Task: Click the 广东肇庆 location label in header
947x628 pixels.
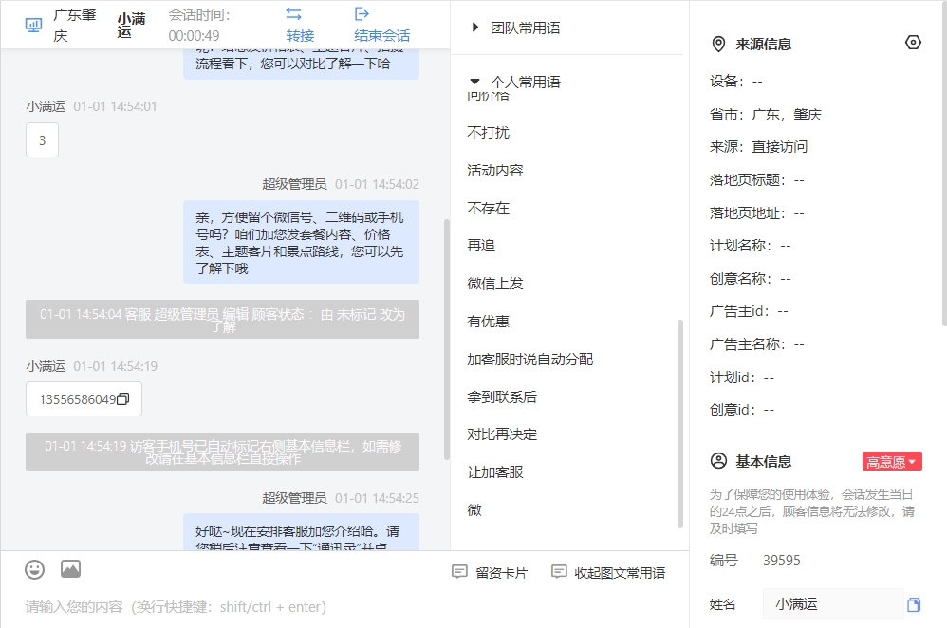Action: tap(74, 25)
